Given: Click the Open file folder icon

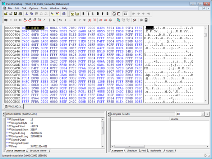Looking at the screenshot, I should coord(6,14).
